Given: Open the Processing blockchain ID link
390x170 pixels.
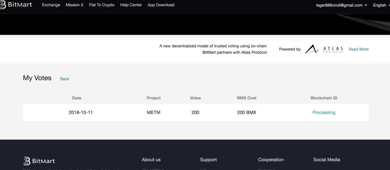Looking at the screenshot, I should tap(324, 112).
